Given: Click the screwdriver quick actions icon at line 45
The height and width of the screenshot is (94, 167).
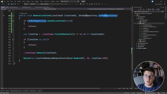Looking at the screenshot, I should (4, 16).
